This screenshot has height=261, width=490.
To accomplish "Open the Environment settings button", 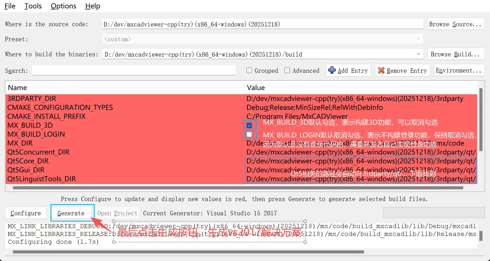I will coord(459,70).
